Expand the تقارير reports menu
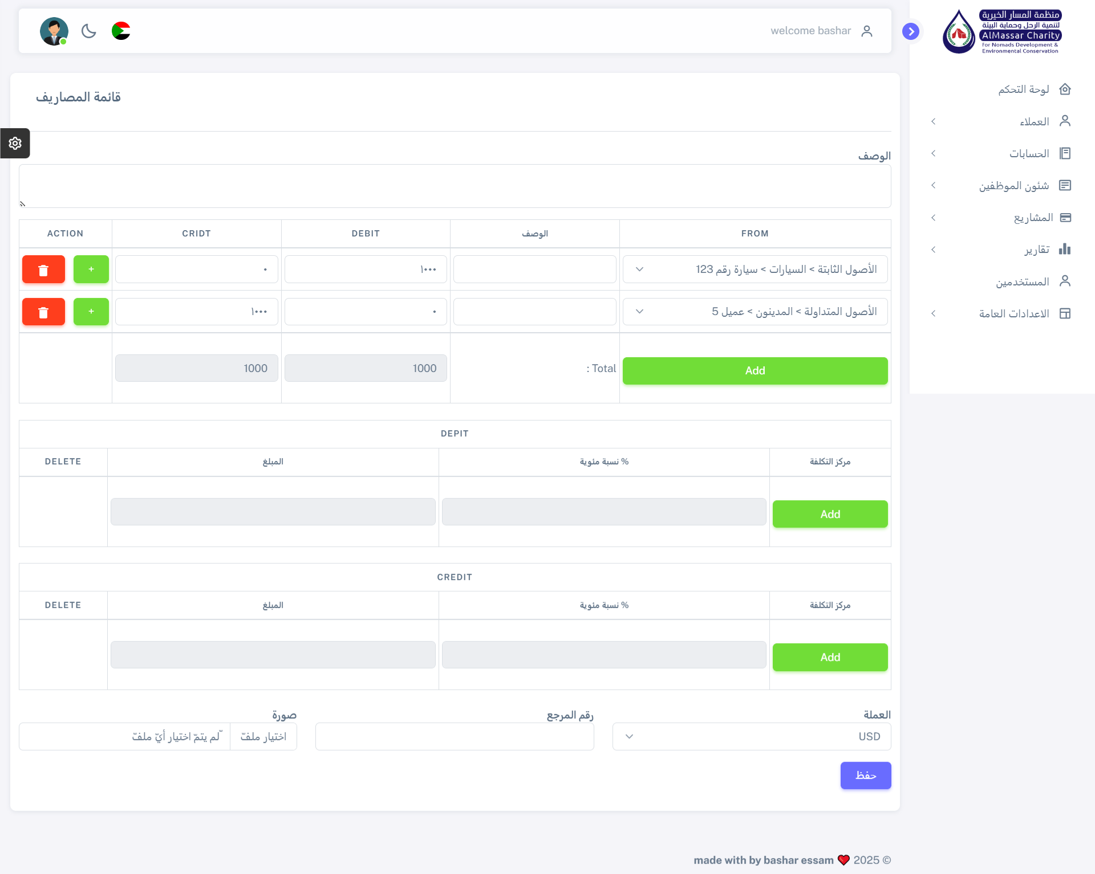This screenshot has width=1095, height=874. pyautogui.click(x=1036, y=250)
